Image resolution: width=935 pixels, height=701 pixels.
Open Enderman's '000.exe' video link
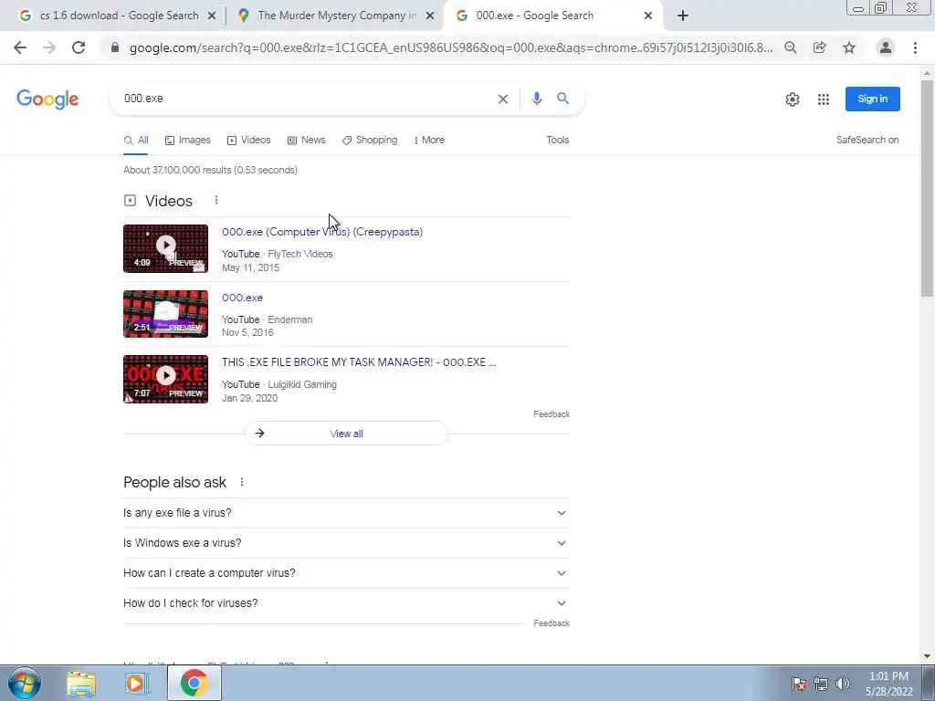[242, 298]
